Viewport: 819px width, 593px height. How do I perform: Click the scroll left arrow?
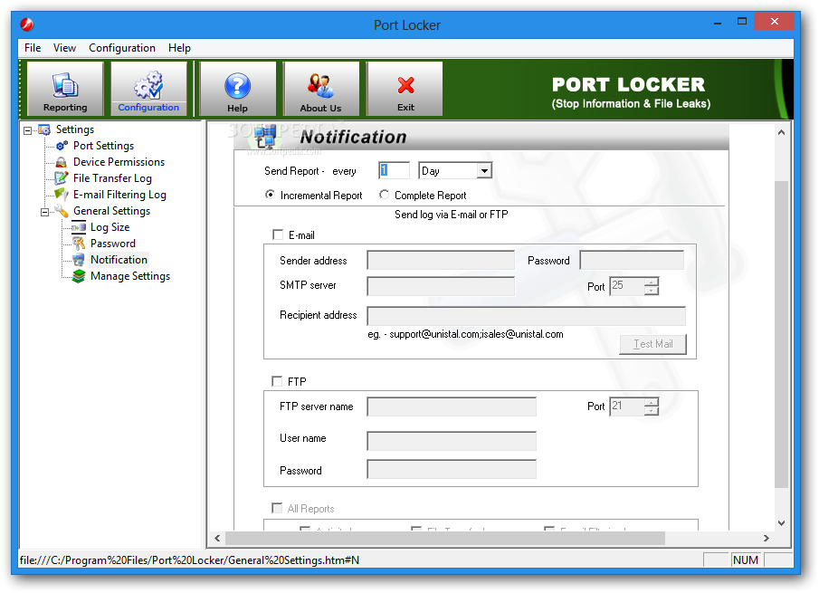pyautogui.click(x=217, y=538)
